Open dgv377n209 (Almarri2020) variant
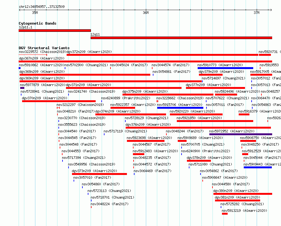Image resolution: width=281 pixels, height=226 pixels. tap(215, 88)
